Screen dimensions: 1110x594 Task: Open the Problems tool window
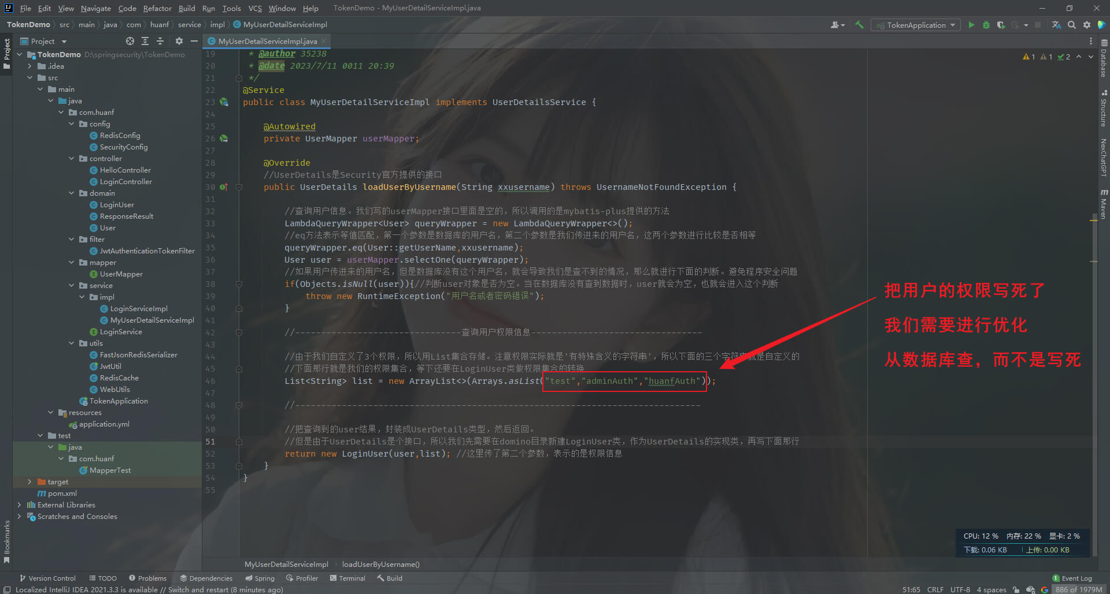point(148,578)
